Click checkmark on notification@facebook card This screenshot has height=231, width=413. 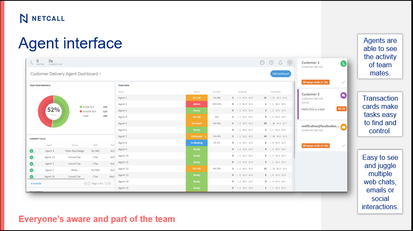[343, 146]
